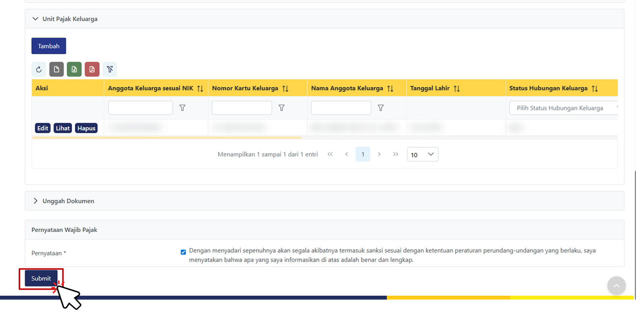
Task: Click Hapus on the family member row
Action: click(x=86, y=128)
